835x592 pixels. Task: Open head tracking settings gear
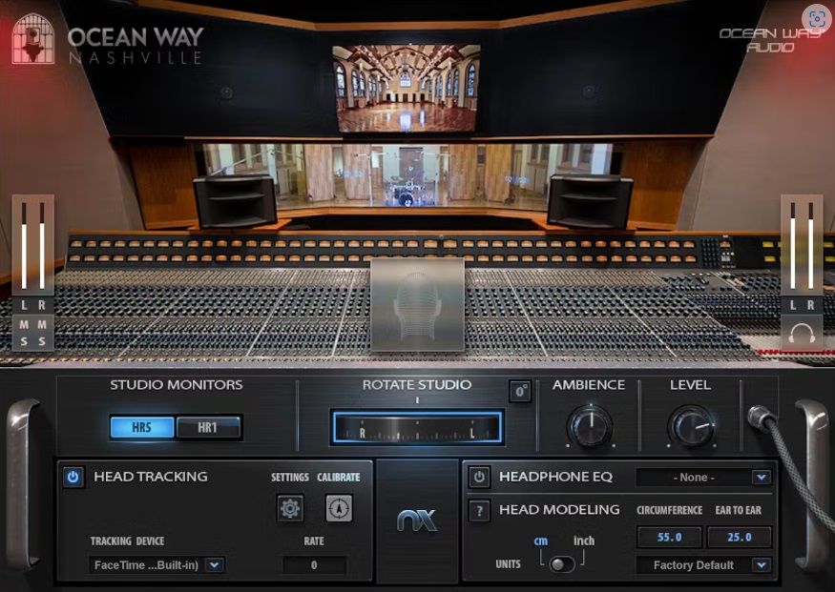(x=290, y=508)
